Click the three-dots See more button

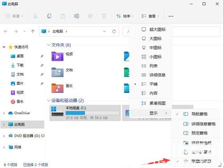point(171,16)
